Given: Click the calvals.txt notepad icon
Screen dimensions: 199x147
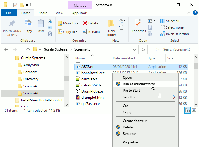Looking at the screenshot, I should click(x=78, y=79).
